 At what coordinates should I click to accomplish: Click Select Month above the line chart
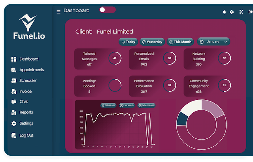point(146,105)
